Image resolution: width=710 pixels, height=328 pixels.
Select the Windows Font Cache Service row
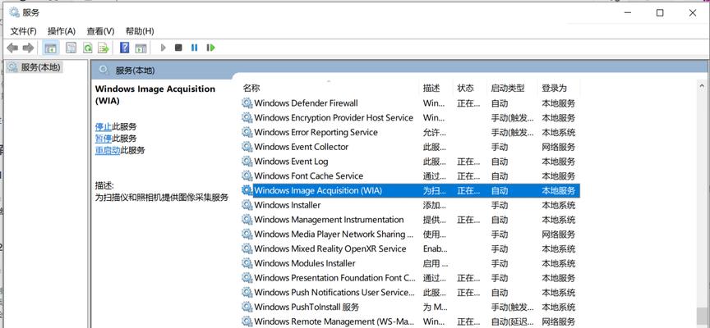(410, 175)
